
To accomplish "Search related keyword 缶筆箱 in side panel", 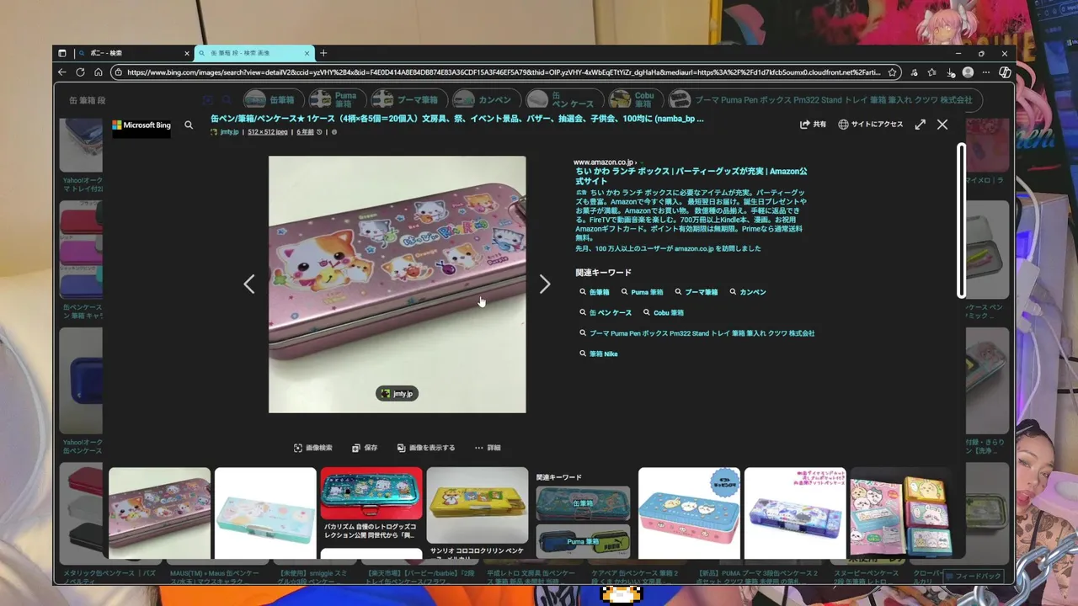I will (x=595, y=292).
